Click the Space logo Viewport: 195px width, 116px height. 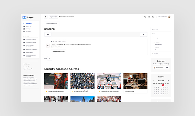coord(28,18)
